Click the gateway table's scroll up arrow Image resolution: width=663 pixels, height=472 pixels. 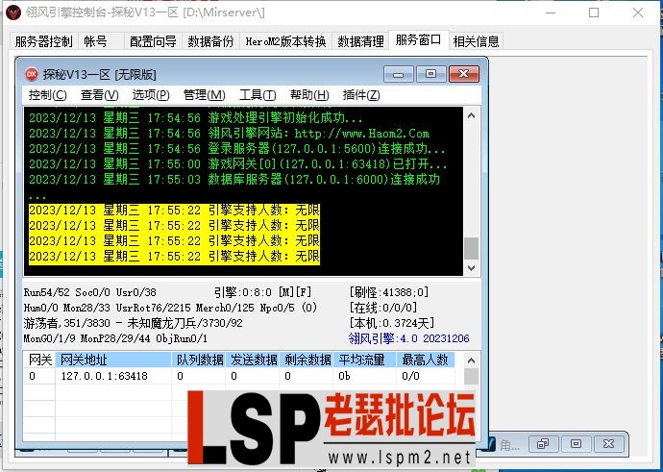pyautogui.click(x=472, y=360)
